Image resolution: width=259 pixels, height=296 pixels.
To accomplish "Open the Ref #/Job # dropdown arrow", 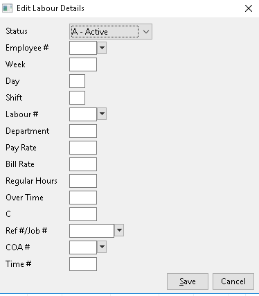I will [x=119, y=230].
